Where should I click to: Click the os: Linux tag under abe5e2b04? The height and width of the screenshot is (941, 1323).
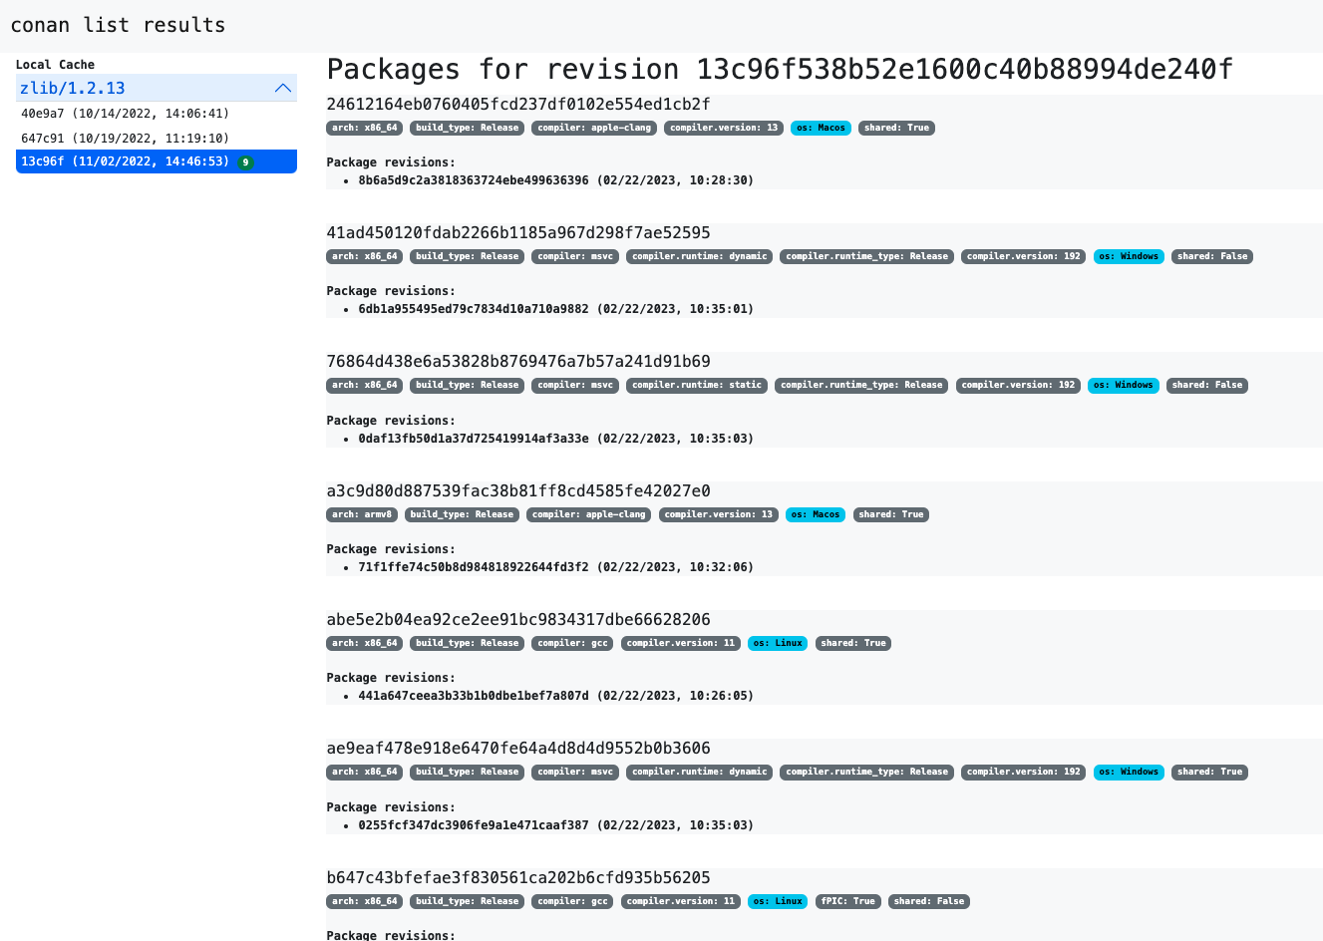point(777,643)
